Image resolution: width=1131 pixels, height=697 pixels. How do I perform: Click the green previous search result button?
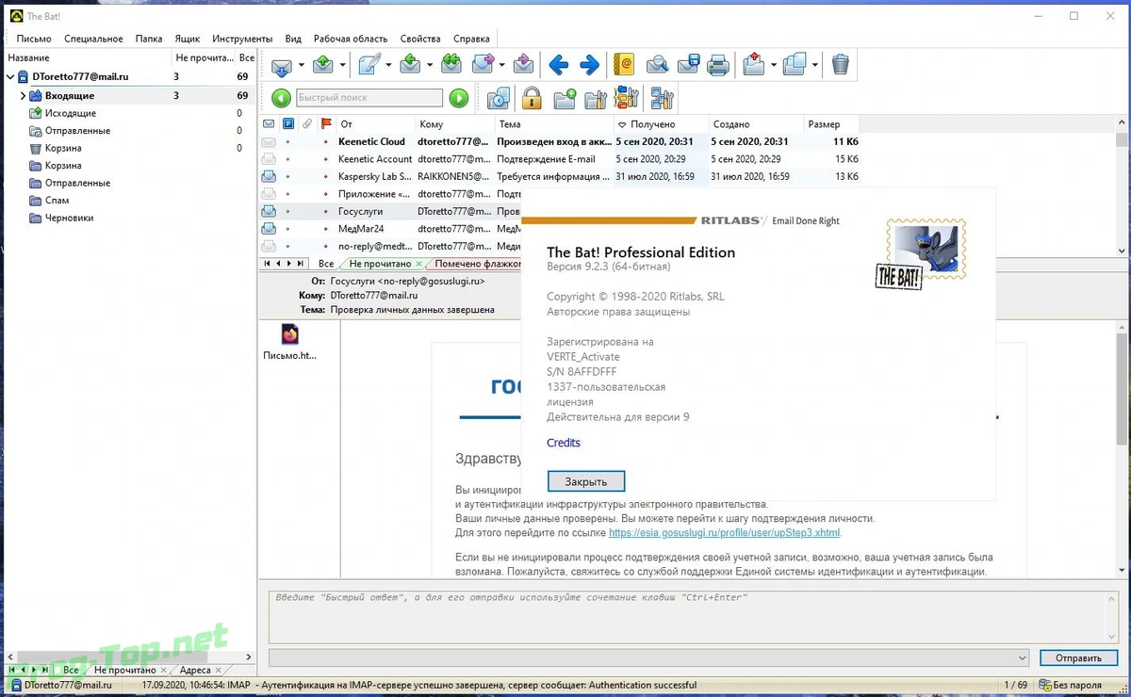coord(281,98)
